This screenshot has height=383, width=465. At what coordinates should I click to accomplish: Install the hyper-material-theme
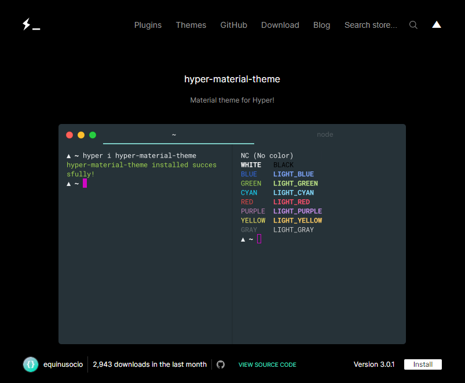click(423, 364)
